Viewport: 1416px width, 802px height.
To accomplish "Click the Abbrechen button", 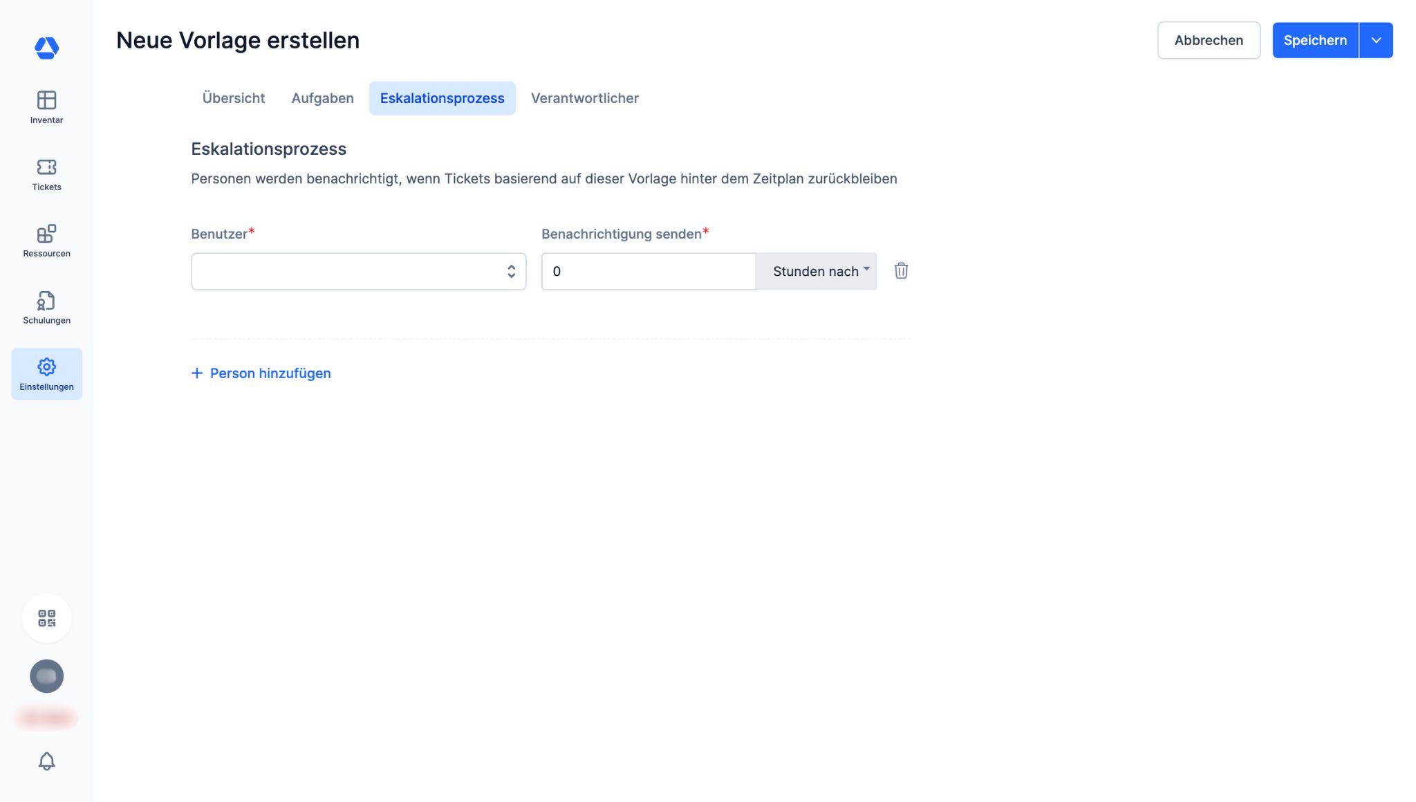I will click(1209, 40).
